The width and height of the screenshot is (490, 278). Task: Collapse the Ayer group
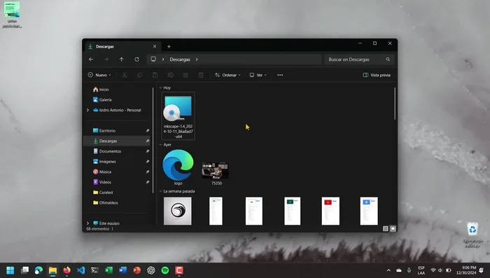160,145
